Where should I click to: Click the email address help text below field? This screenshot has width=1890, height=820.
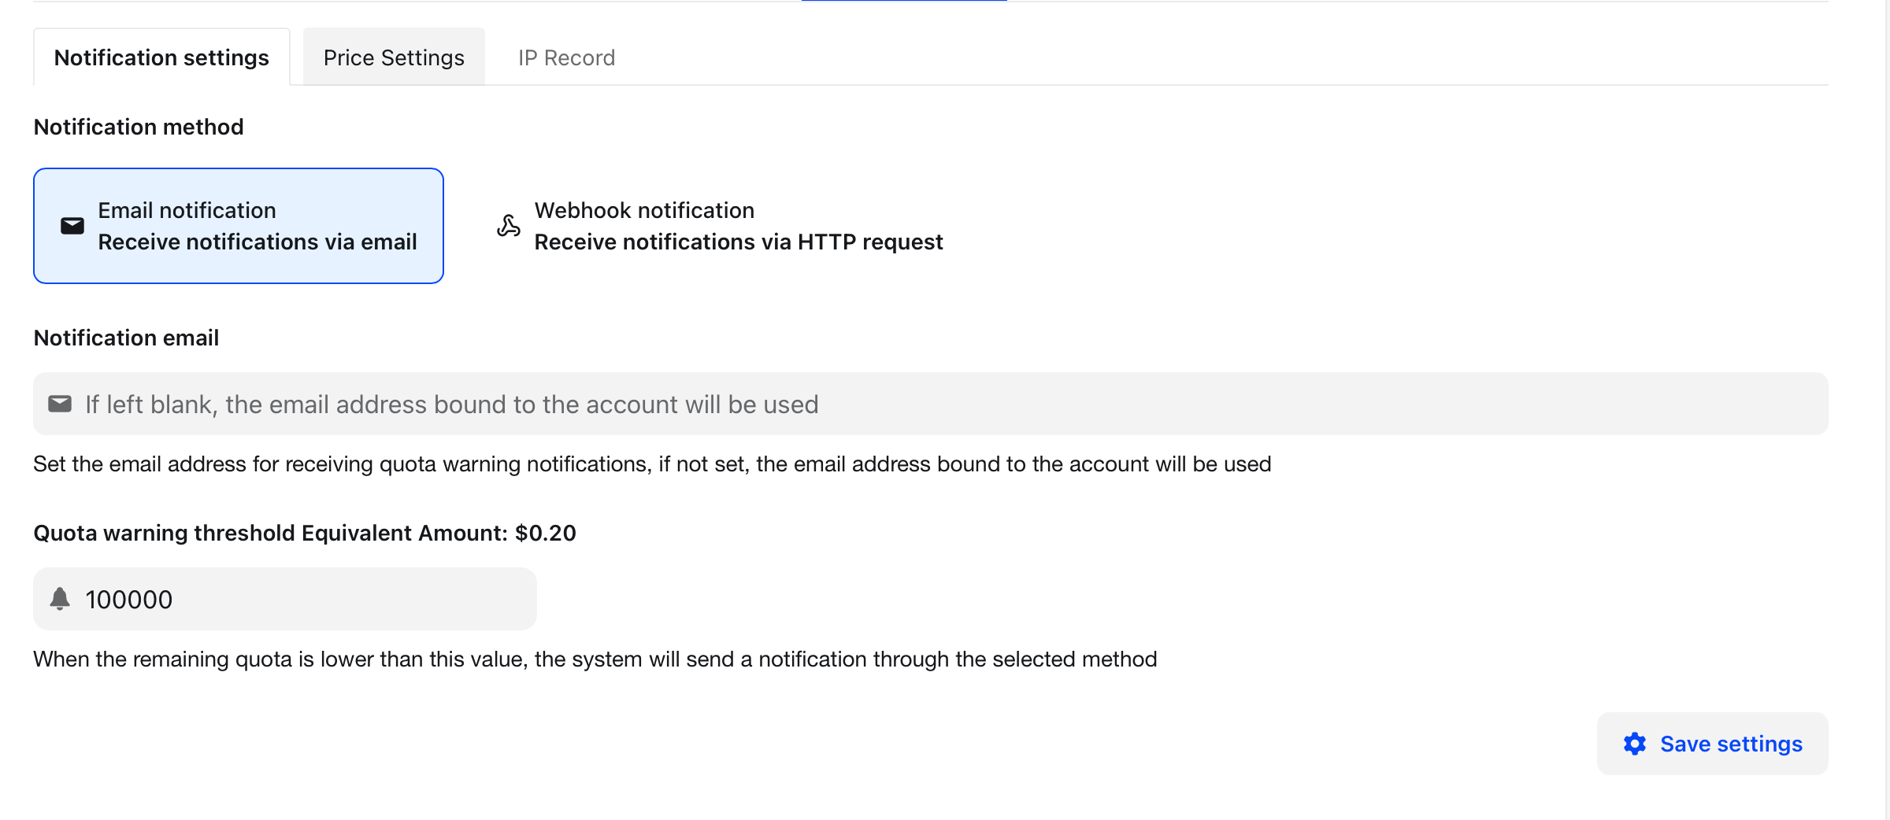pyautogui.click(x=652, y=464)
